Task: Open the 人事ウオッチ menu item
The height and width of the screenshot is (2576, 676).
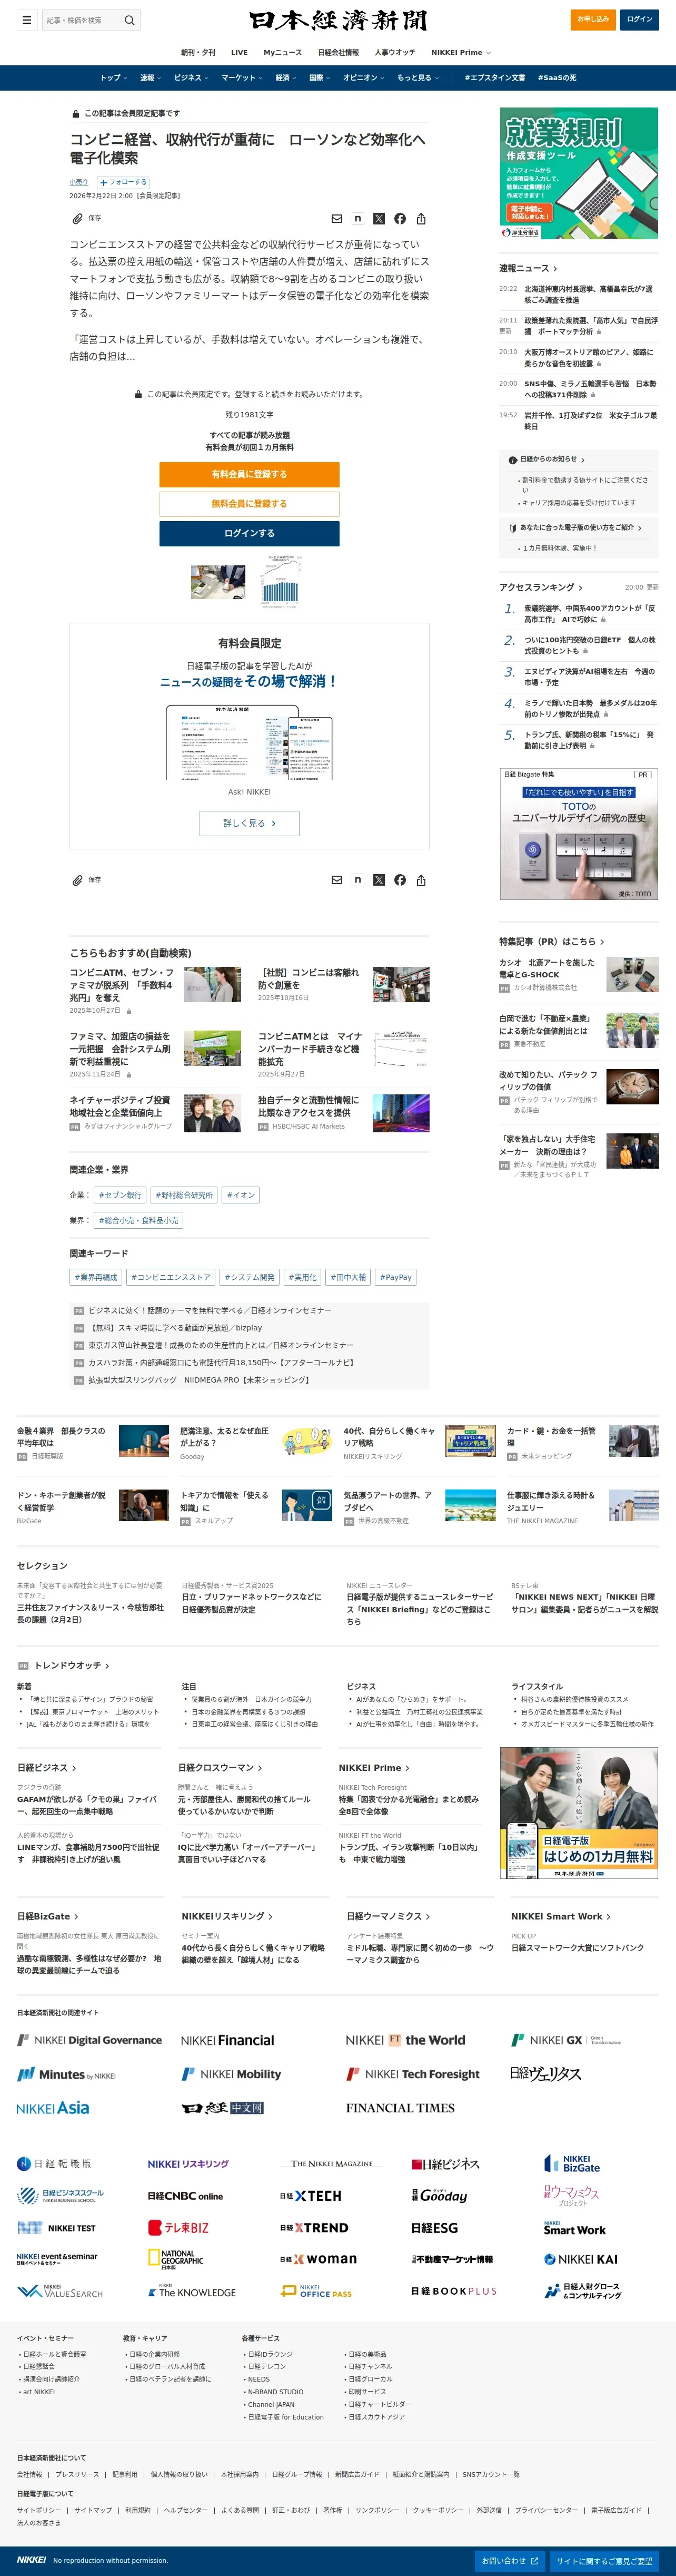Action: tap(395, 52)
